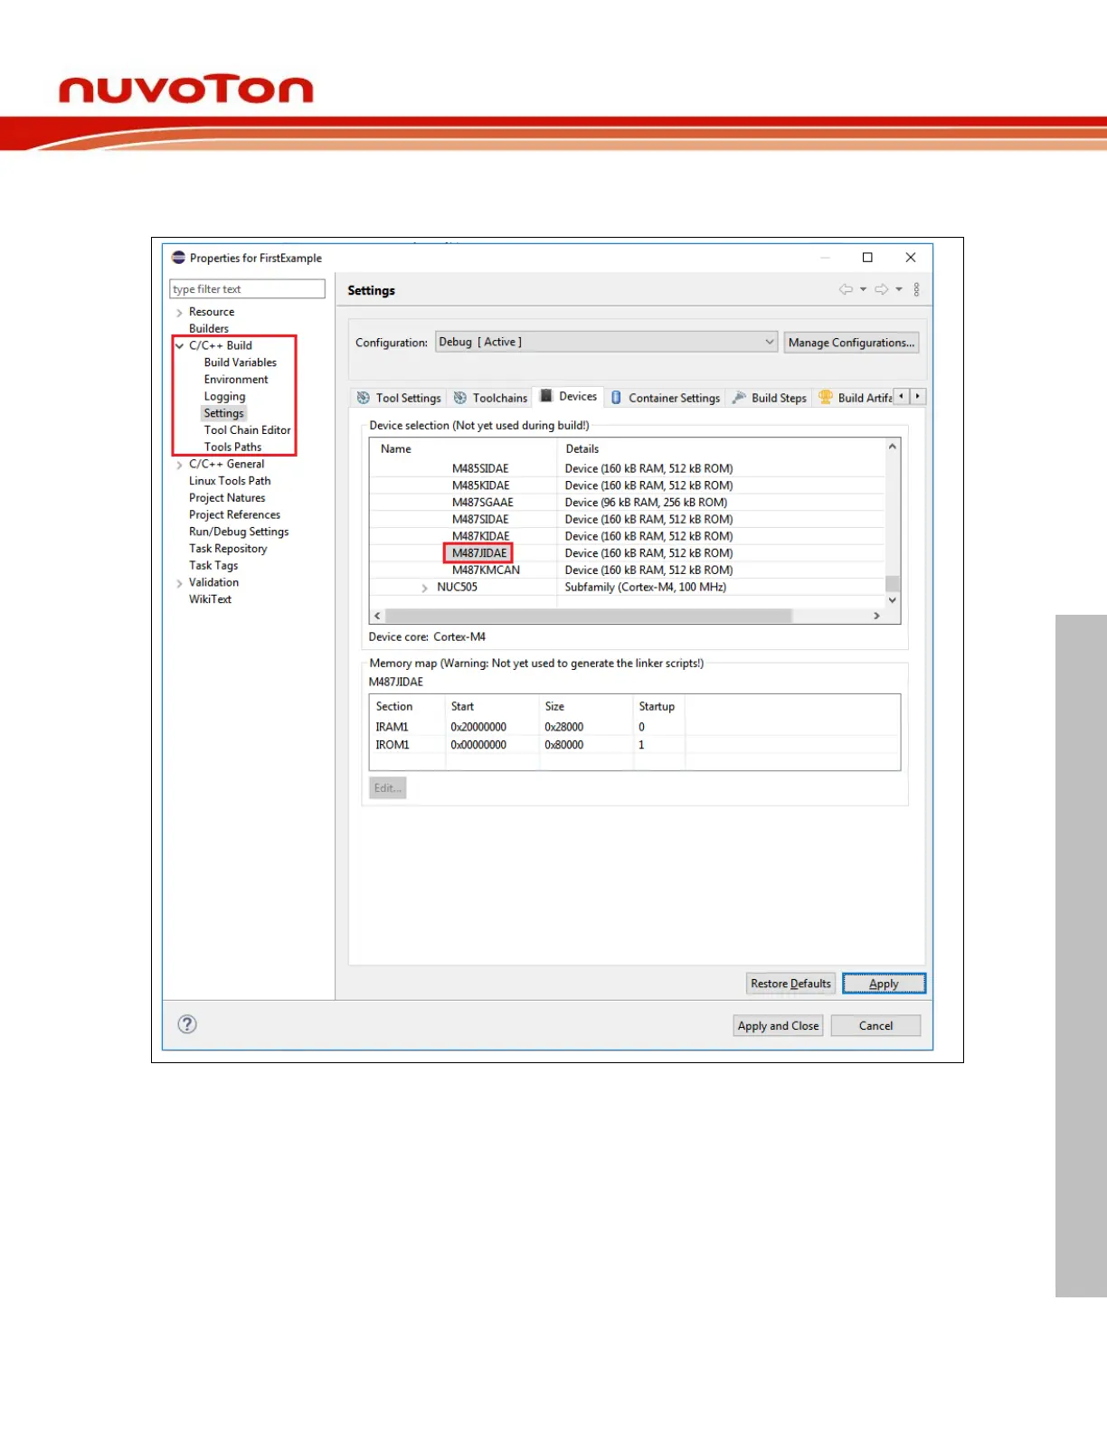Select device M487KIDAE
The image size is (1107, 1432).
coord(480,536)
